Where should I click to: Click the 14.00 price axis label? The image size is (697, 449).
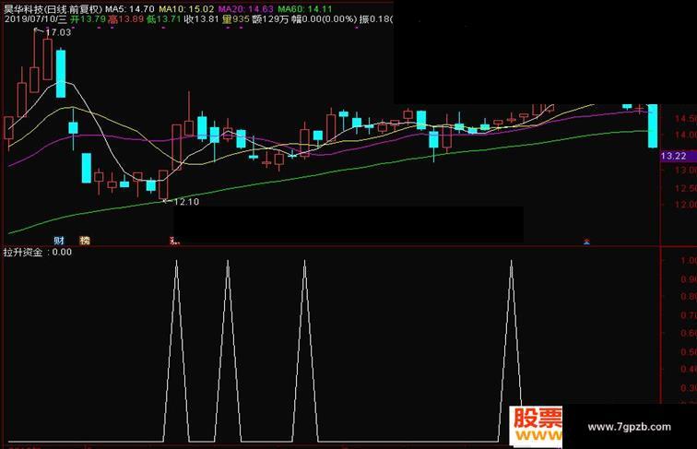click(x=685, y=135)
